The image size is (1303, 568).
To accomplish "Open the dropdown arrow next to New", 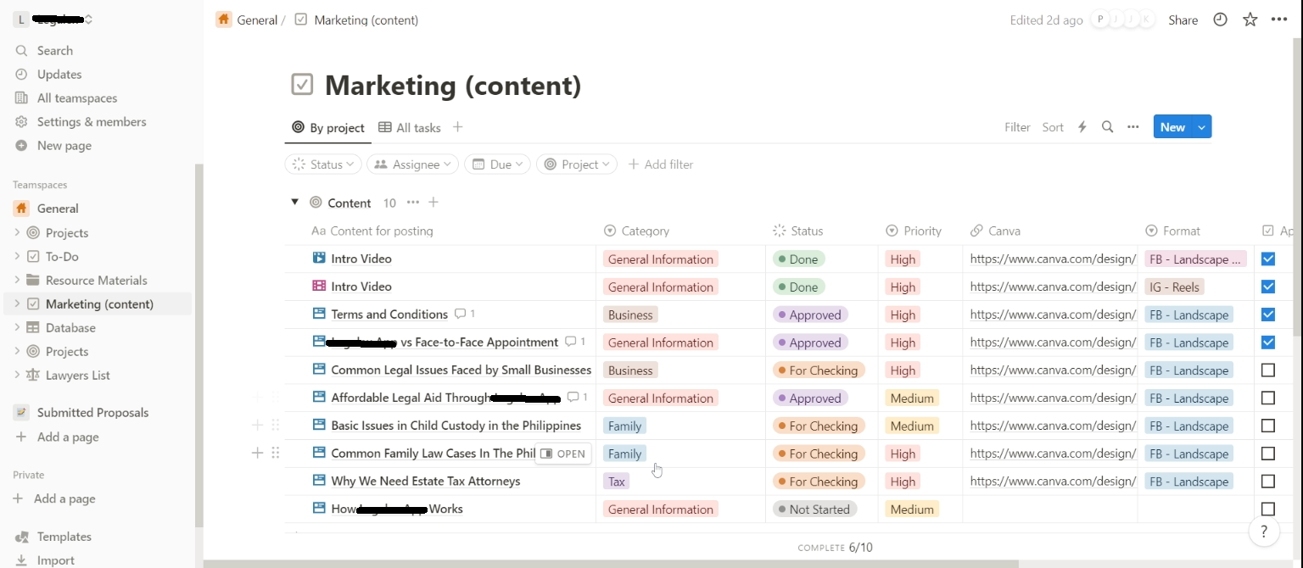I will coord(1201,127).
